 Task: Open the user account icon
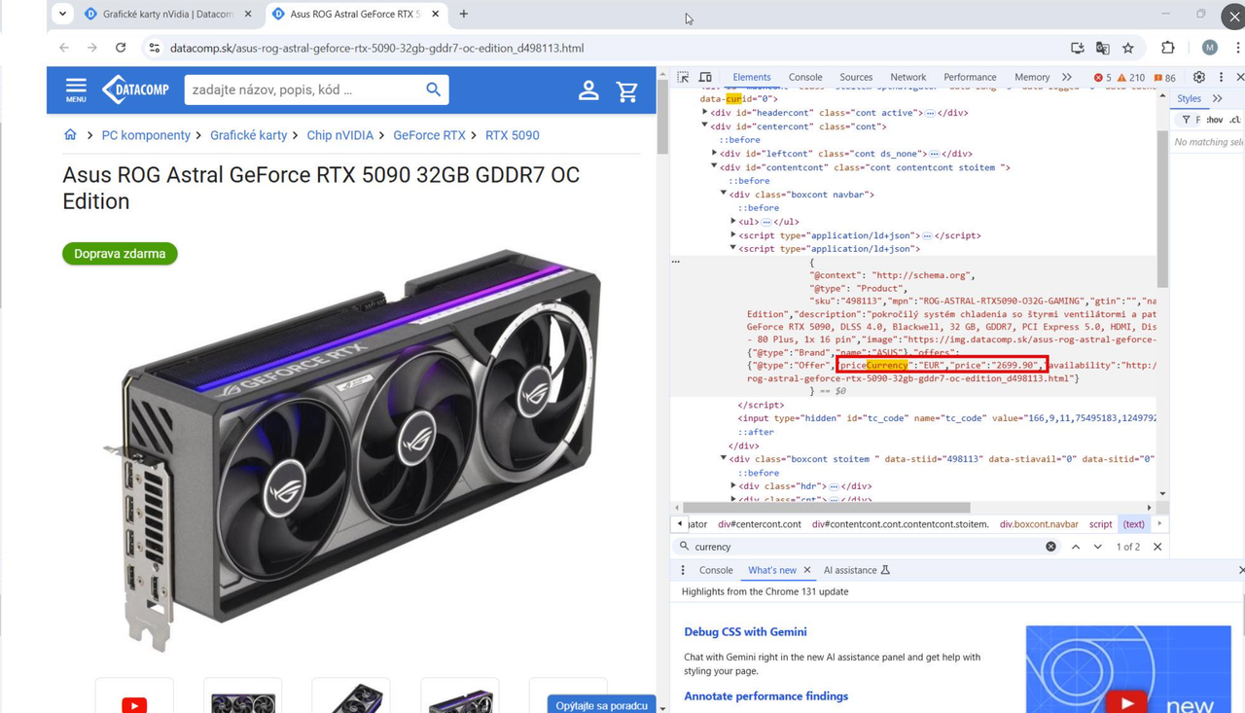point(588,90)
